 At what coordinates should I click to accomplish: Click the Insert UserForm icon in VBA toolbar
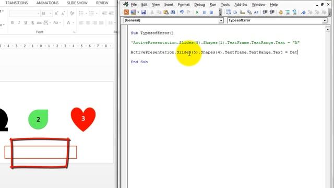coord(134,12)
